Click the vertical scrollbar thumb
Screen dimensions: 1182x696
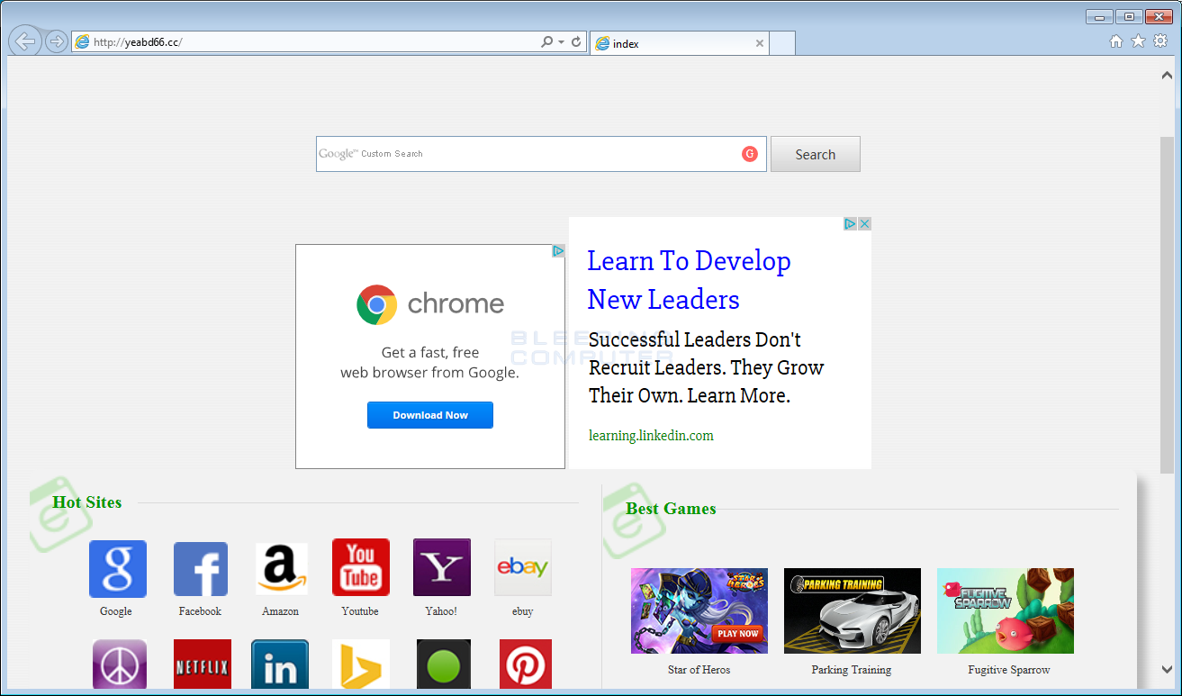point(1167,304)
